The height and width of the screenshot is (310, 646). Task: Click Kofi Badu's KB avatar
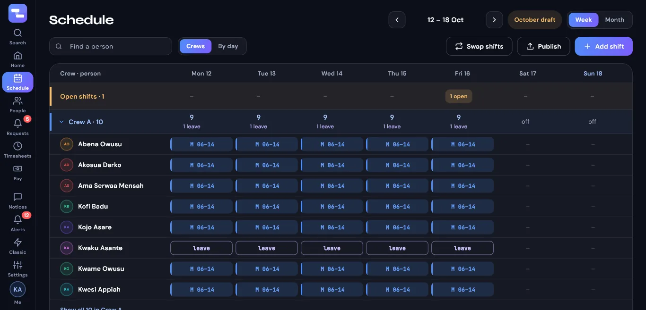pyautogui.click(x=67, y=207)
